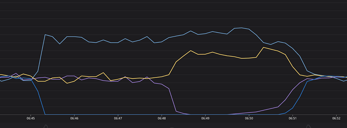Image resolution: width=347 pixels, height=128 pixels.
Task: Click the 06:52 time axis label
Action: click(336, 118)
